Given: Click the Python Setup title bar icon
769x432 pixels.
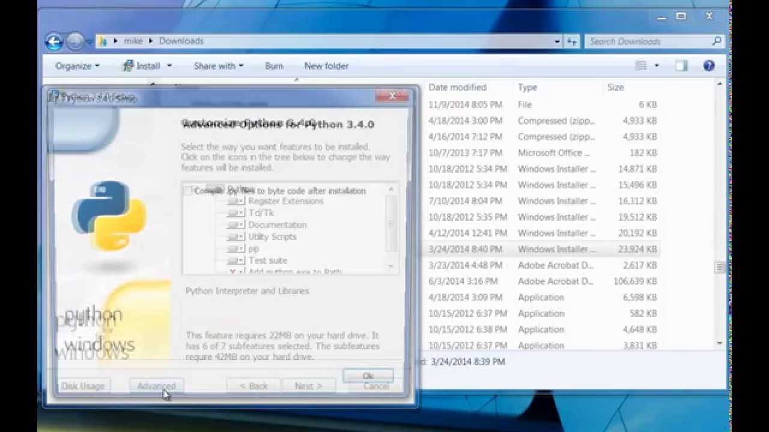Looking at the screenshot, I should pyautogui.click(x=53, y=96).
